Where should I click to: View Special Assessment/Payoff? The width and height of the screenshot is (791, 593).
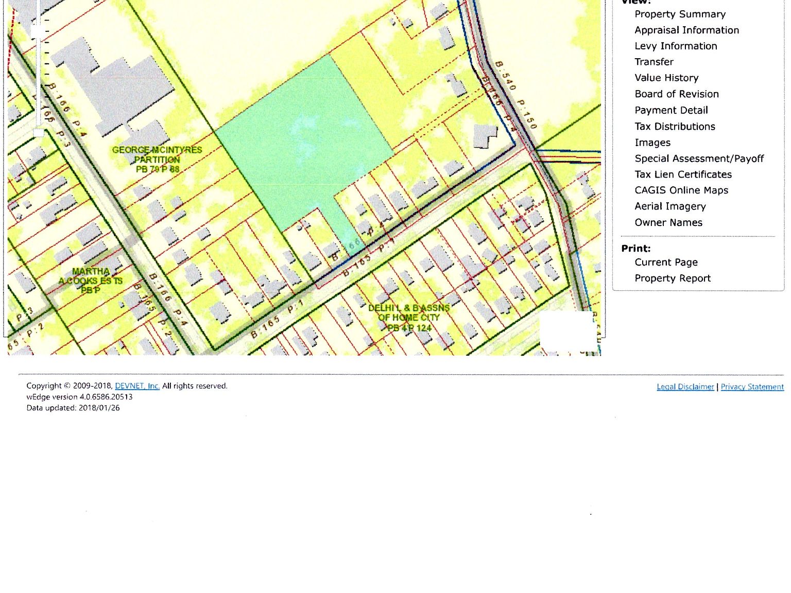coord(699,159)
